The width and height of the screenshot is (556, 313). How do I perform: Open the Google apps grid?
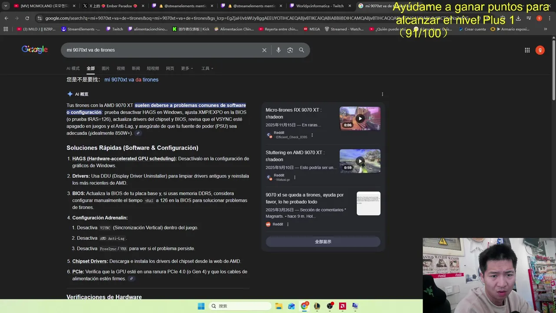[x=527, y=50]
